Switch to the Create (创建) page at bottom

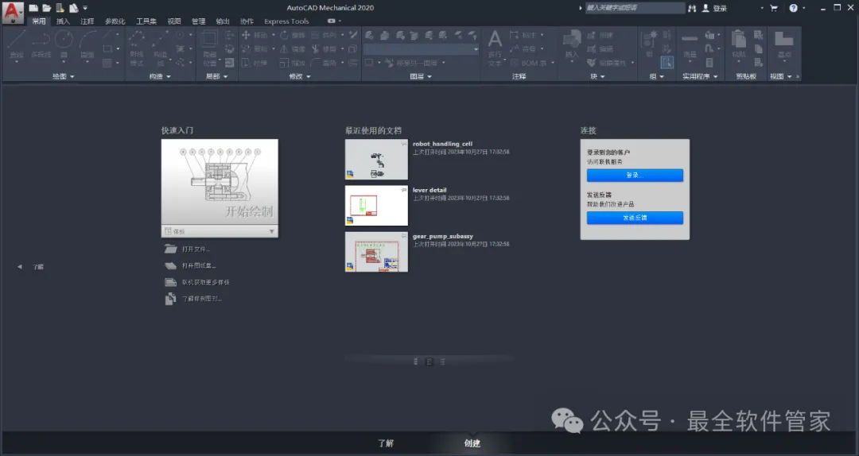(472, 442)
